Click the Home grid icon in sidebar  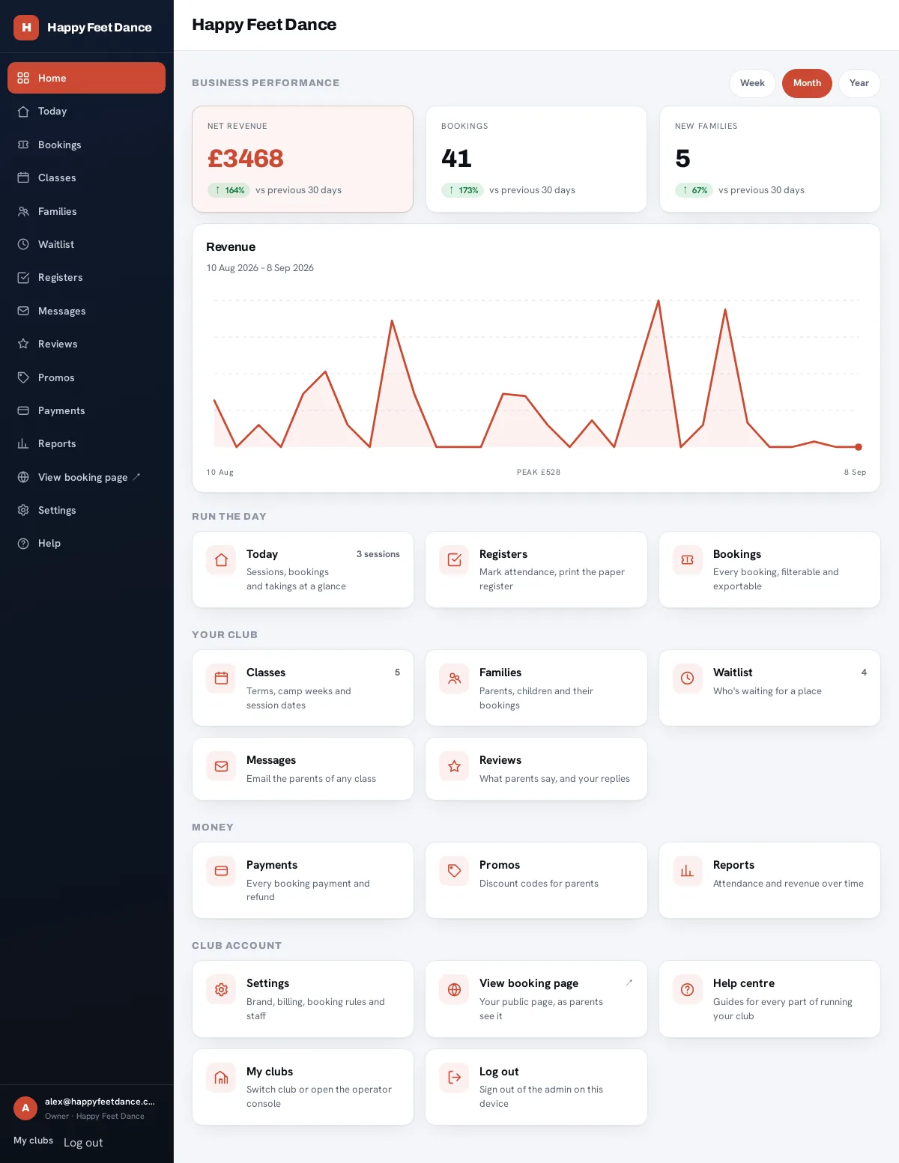pyautogui.click(x=23, y=78)
